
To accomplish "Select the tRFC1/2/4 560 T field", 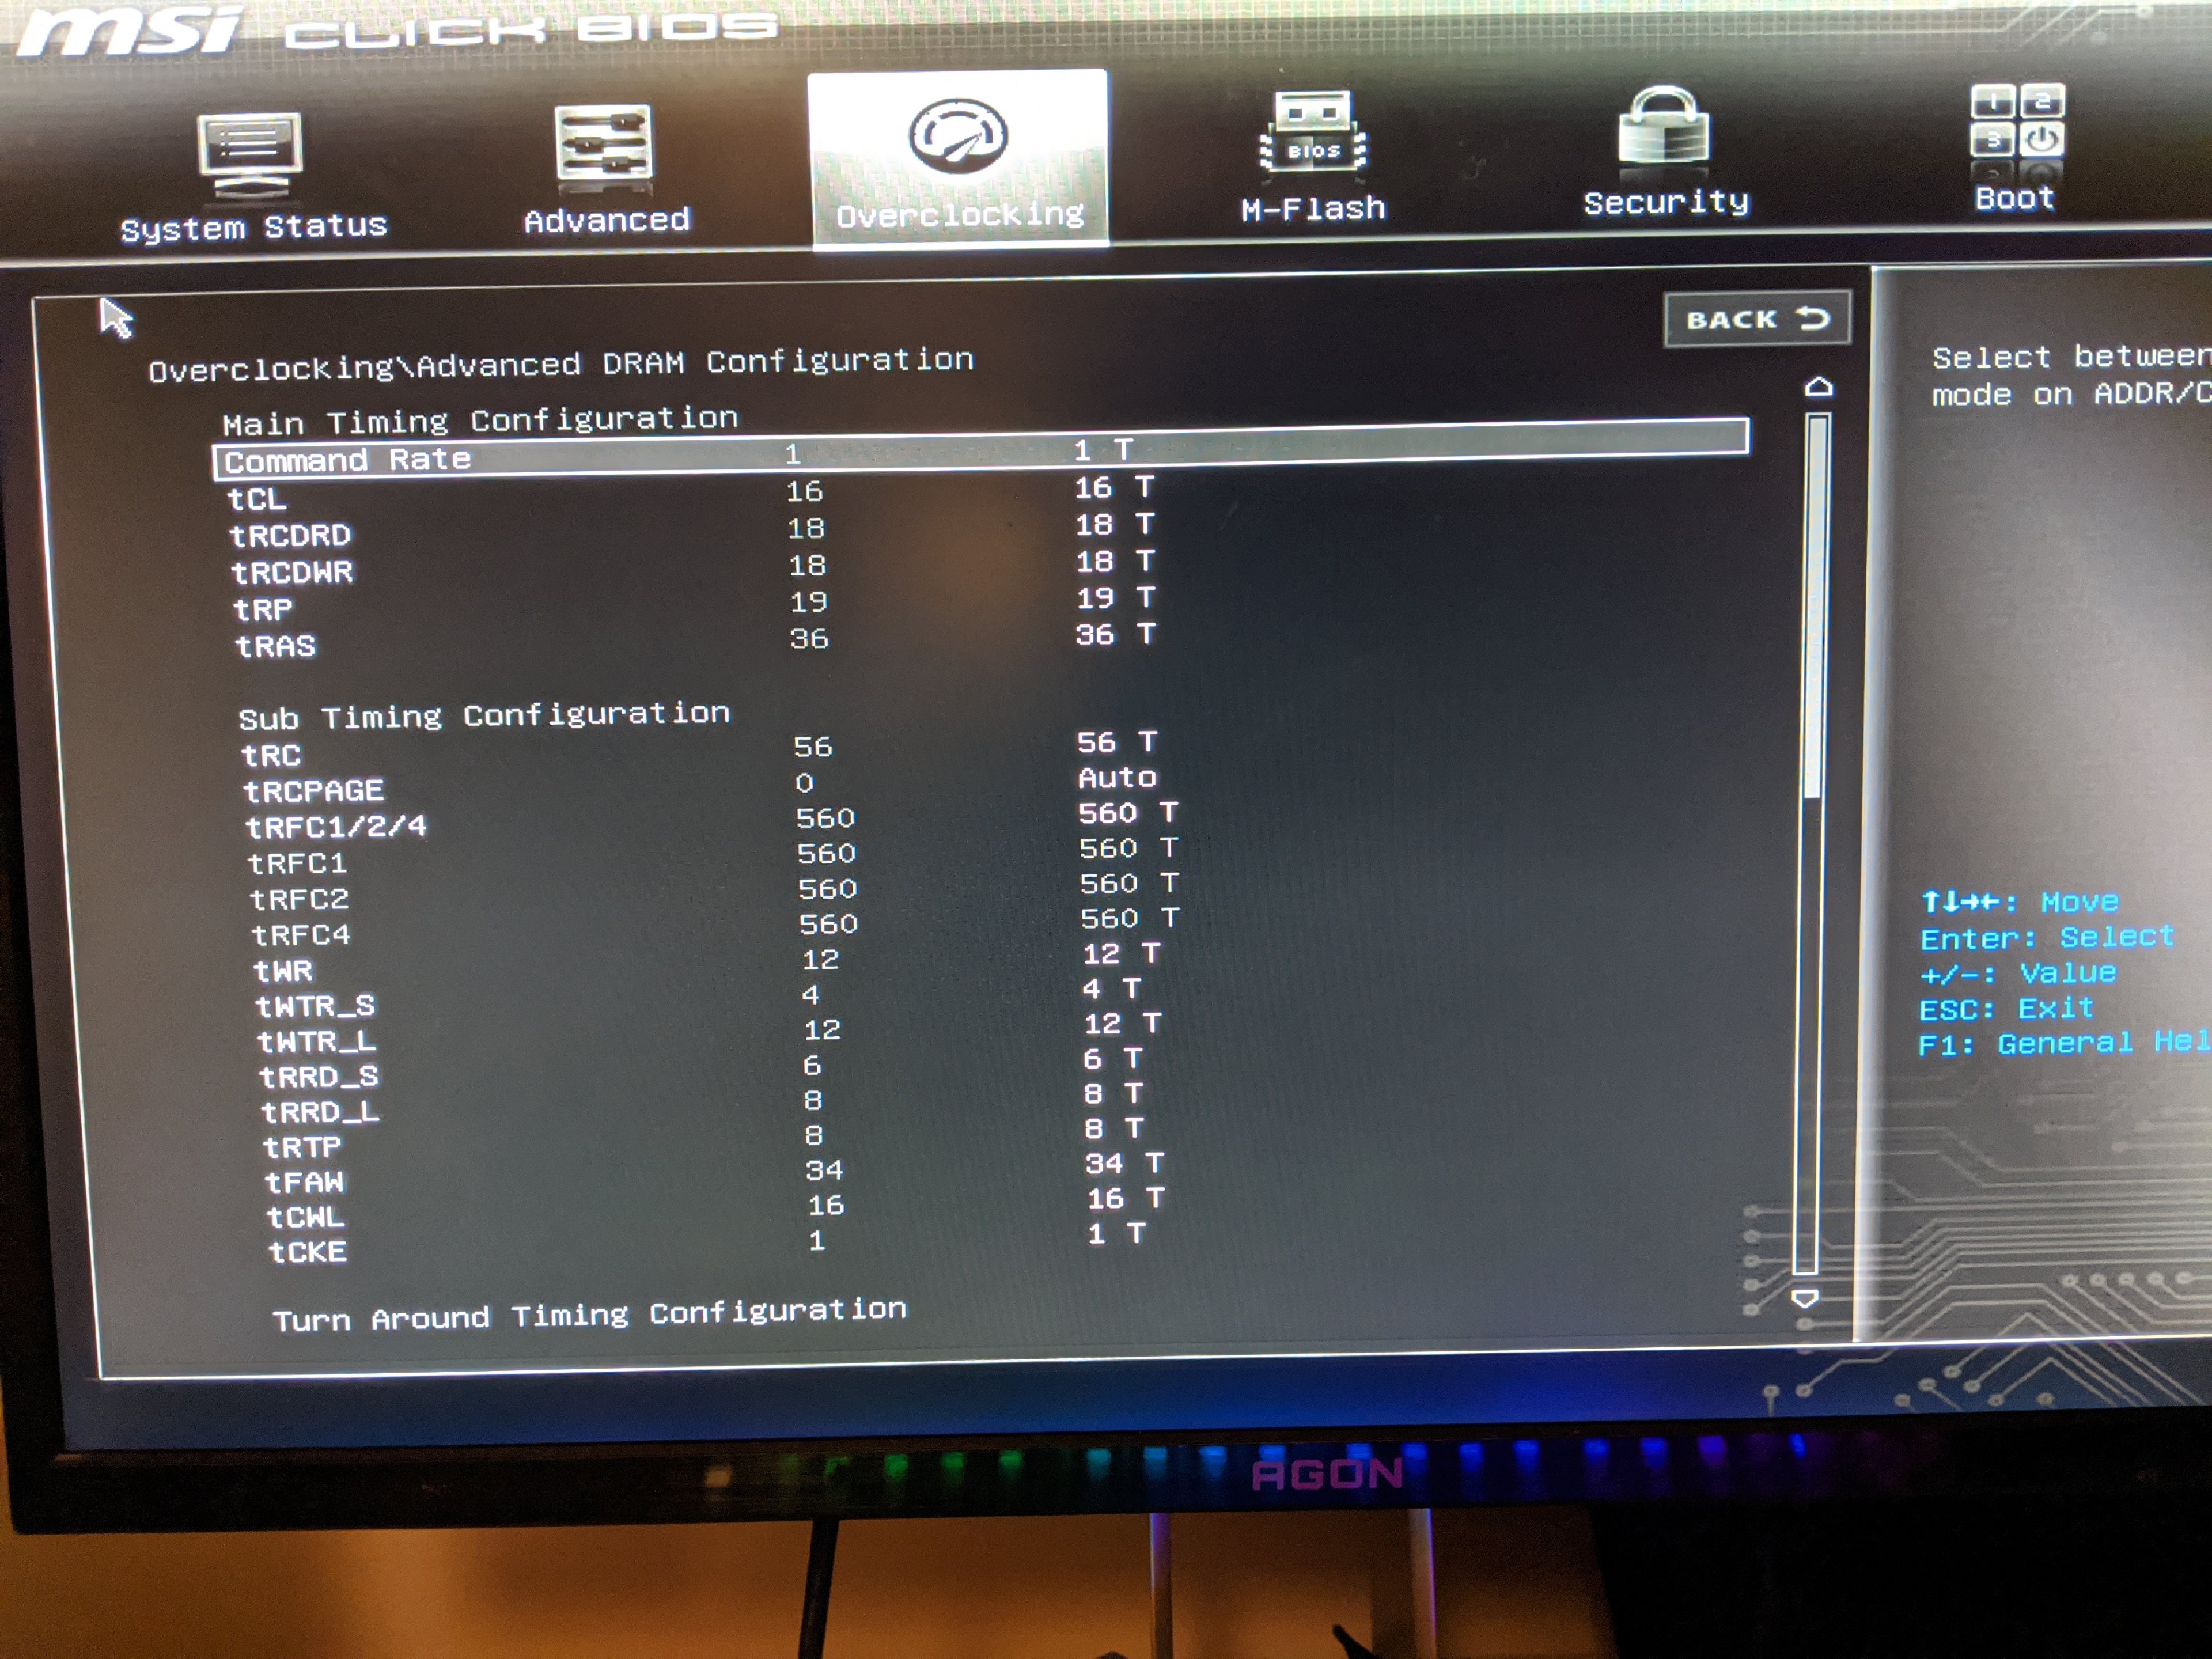I will pos(1127,813).
